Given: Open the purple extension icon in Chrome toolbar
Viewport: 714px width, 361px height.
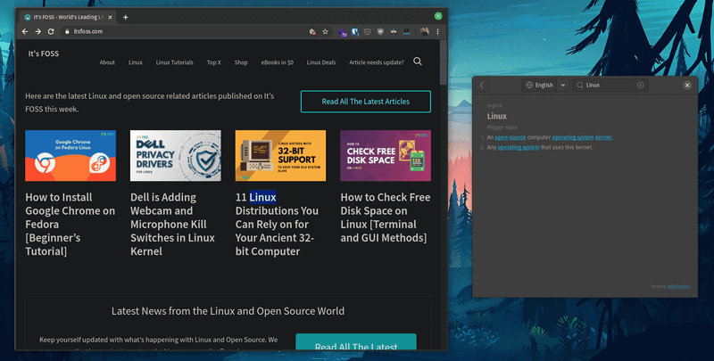Looking at the screenshot, I should 342,32.
